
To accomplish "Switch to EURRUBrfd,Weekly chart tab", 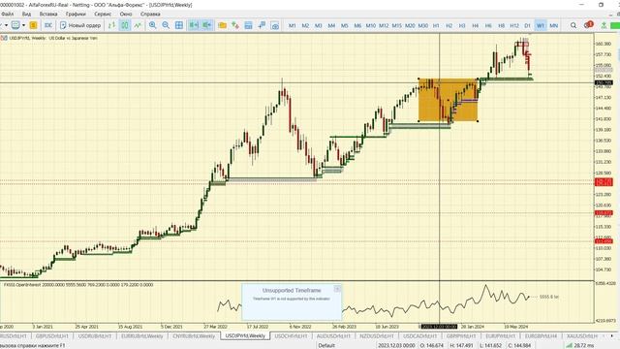I will (142, 336).
